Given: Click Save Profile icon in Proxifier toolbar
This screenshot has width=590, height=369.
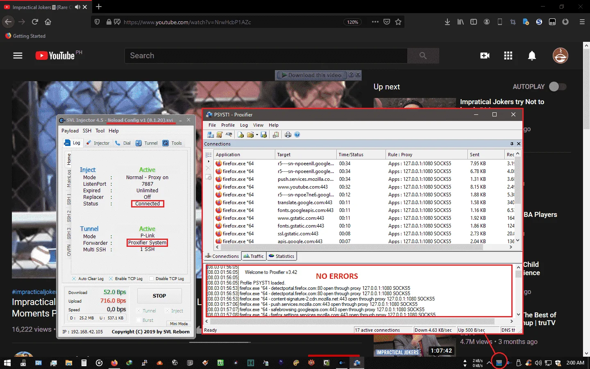Looking at the screenshot, I should 263,134.
